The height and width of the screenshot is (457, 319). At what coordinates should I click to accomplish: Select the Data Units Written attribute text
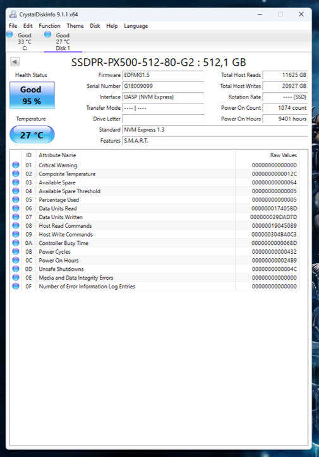[x=61, y=217]
